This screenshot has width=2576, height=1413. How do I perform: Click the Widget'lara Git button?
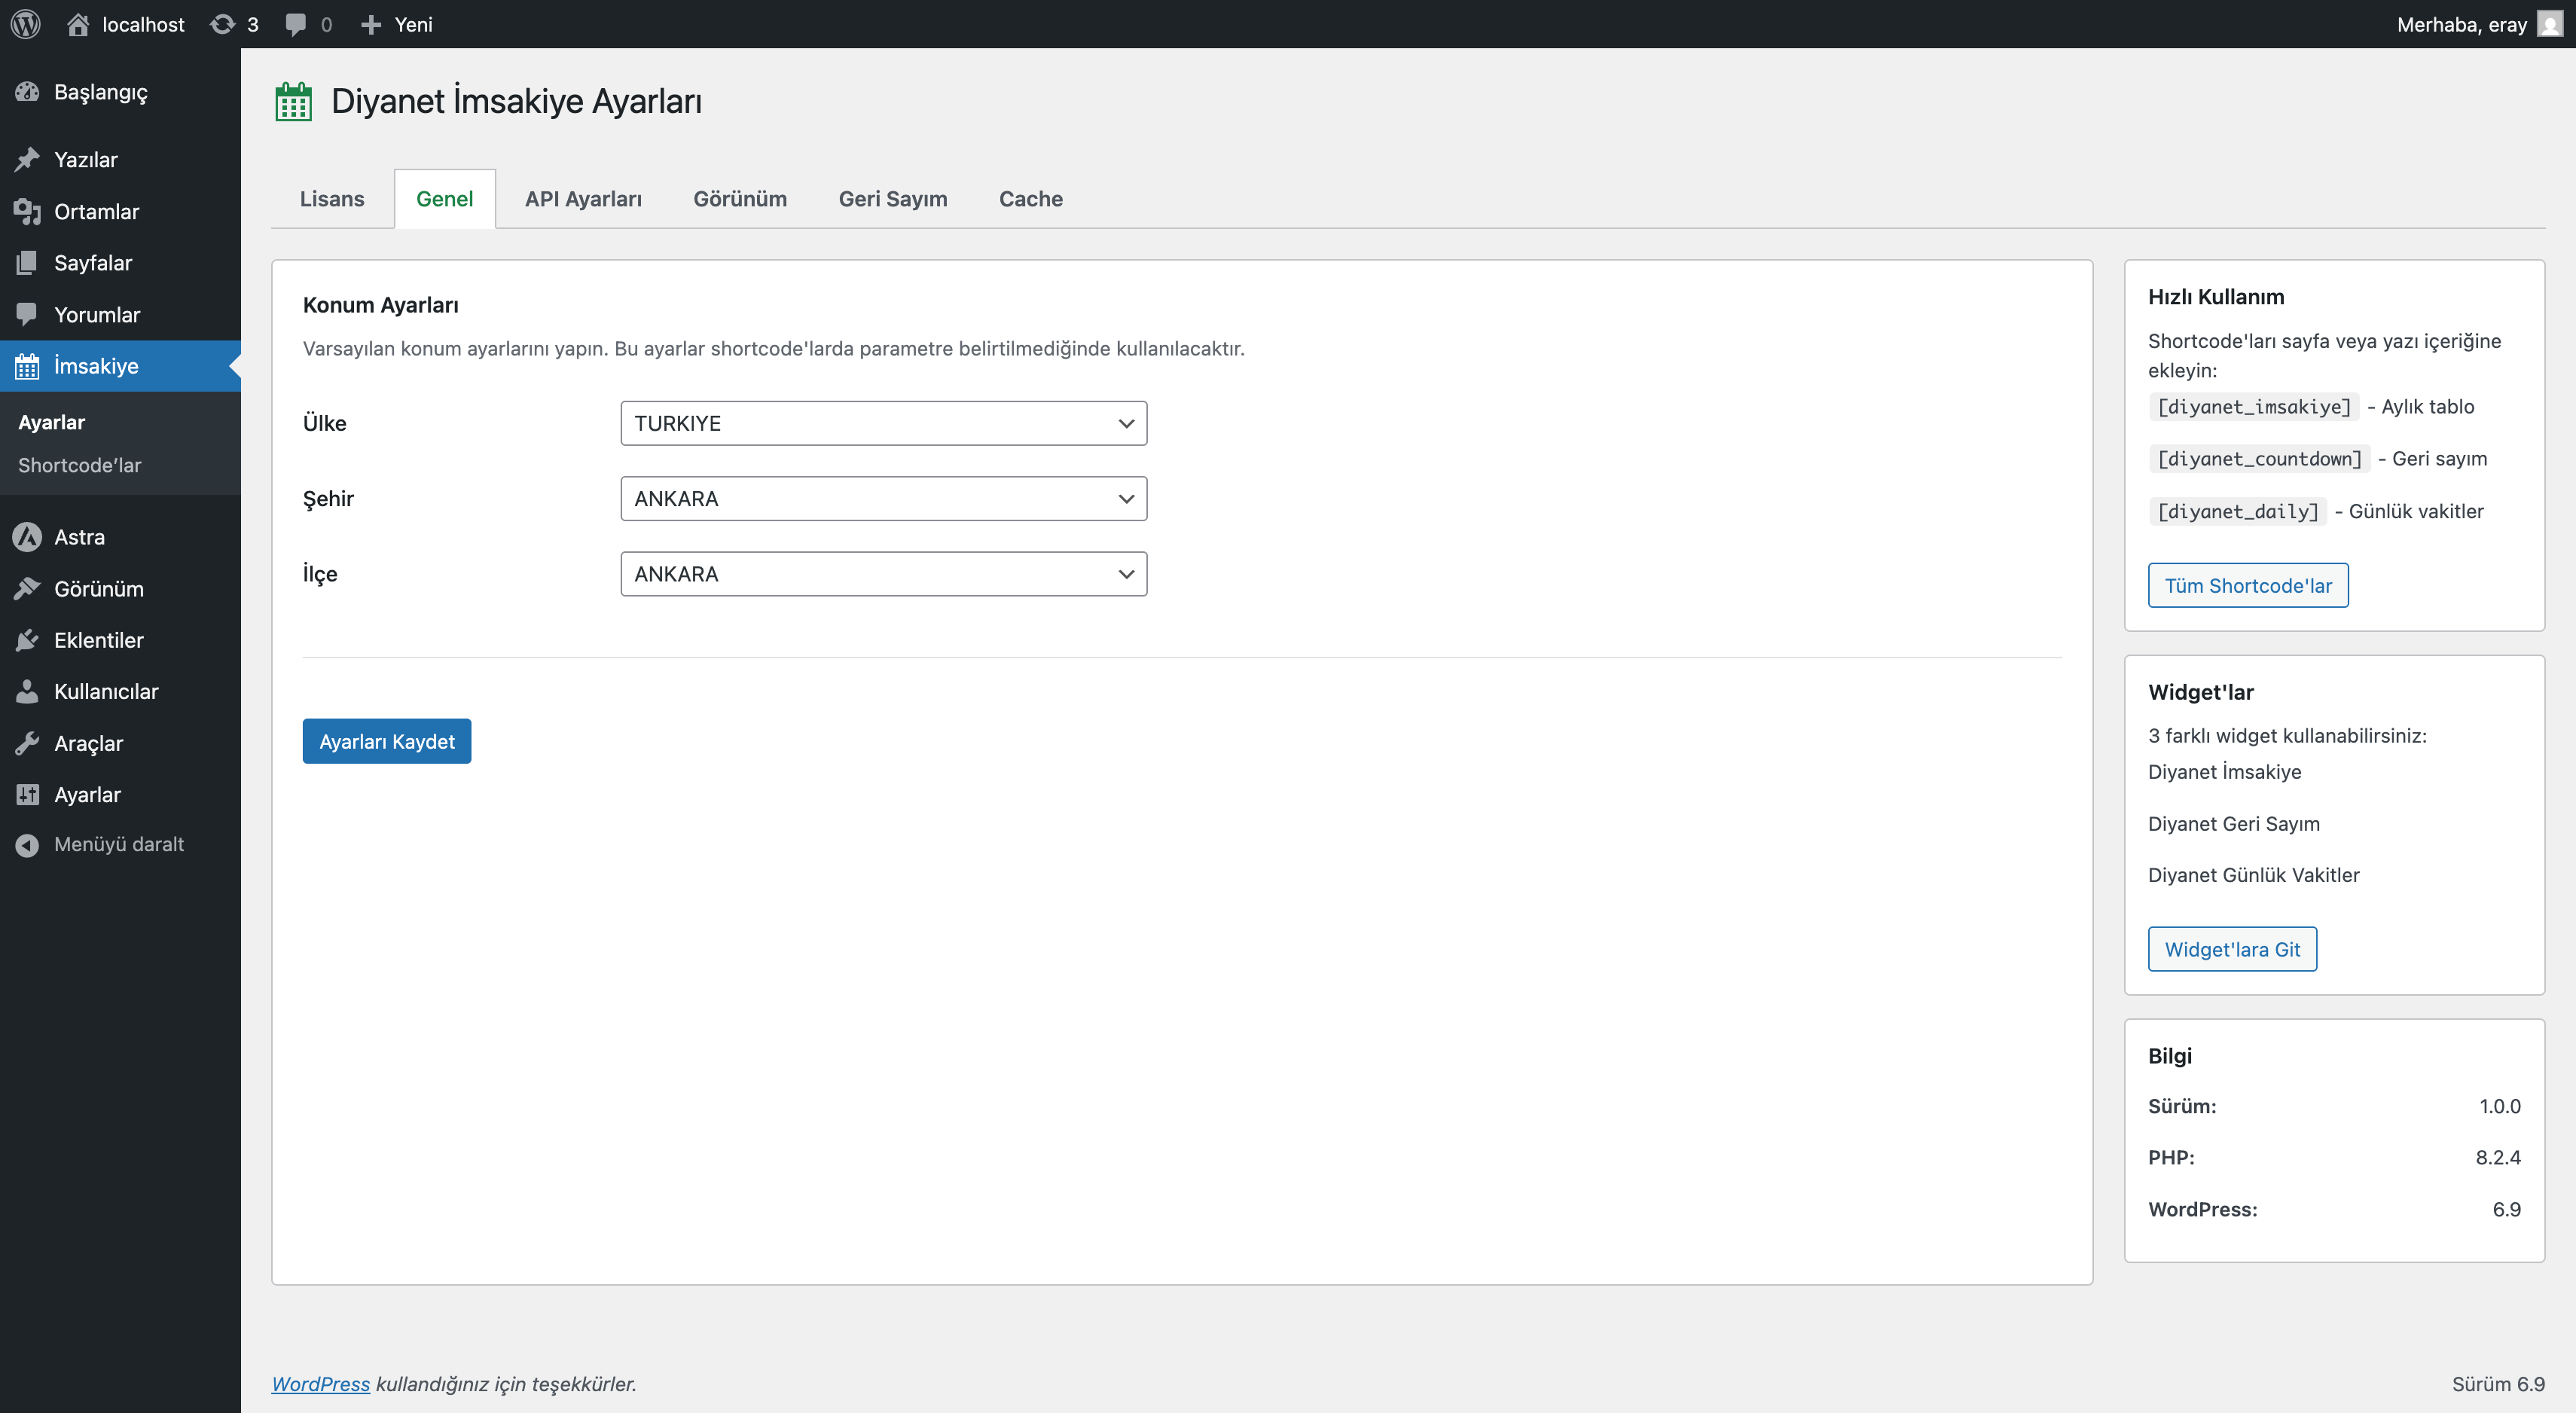click(x=2232, y=949)
